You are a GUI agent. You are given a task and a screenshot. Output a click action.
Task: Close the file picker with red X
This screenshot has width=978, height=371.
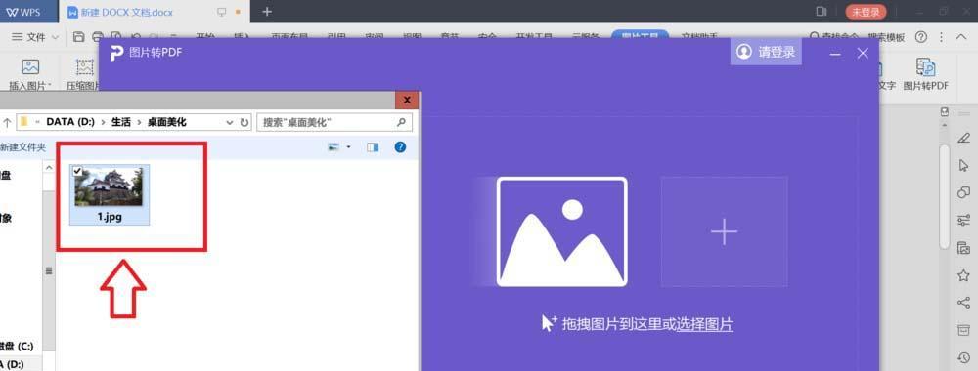point(407,100)
